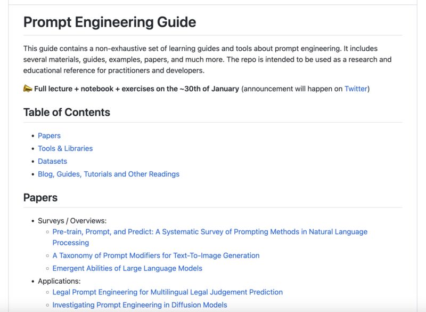Open Blog, Guides, Tutorials and Other Readings
Viewport: 426px width, 312px height.
109,174
